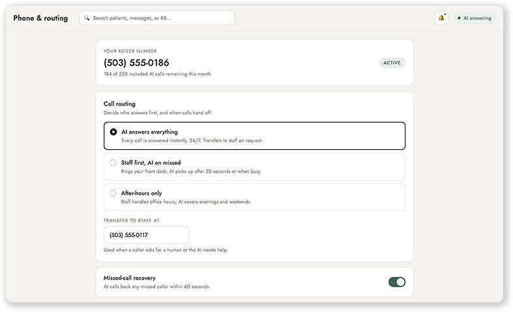Click the ACTIVE status badge
The width and height of the screenshot is (513, 312).
coord(392,63)
